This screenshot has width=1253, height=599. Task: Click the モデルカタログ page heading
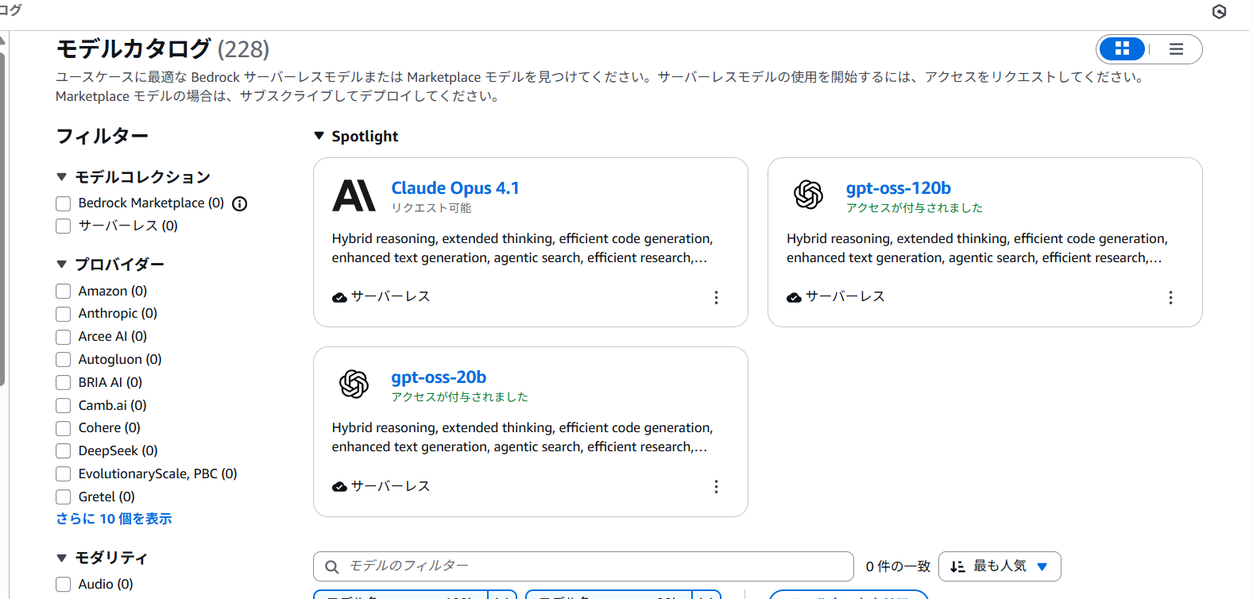pyautogui.click(x=133, y=49)
